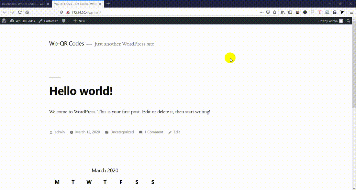356x190 pixels.
Task: Open the Uncategorized category link
Action: pos(122,132)
